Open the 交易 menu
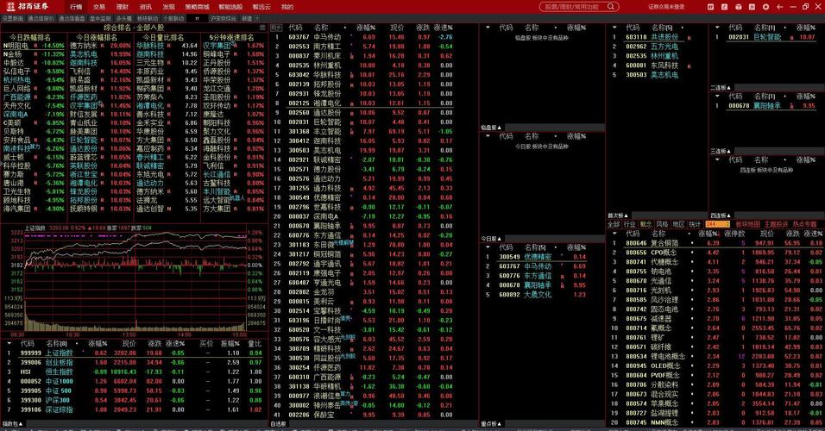Screen dimensions: 825x431 pyautogui.click(x=99, y=6)
